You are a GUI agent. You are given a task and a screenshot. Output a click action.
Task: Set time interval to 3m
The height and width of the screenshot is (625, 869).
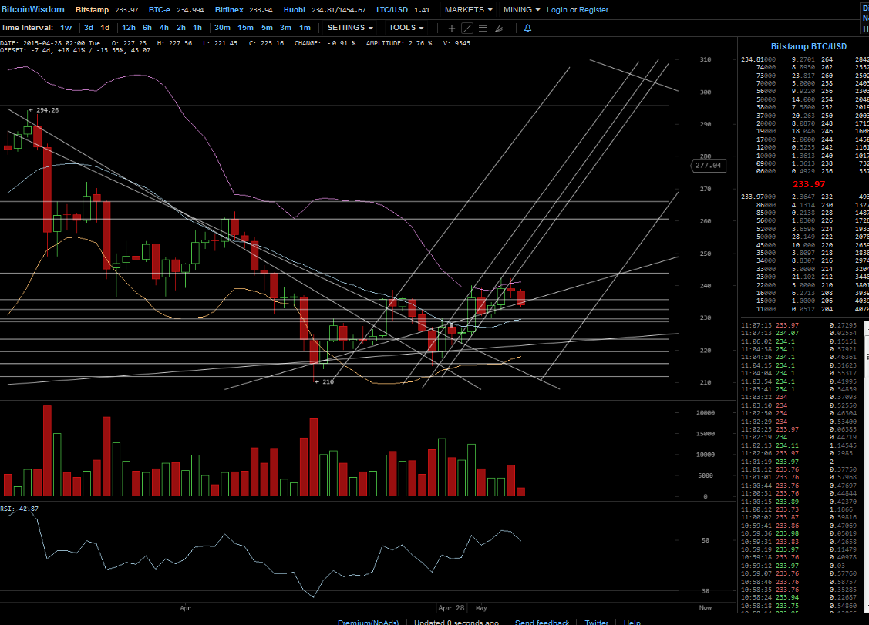(x=285, y=28)
